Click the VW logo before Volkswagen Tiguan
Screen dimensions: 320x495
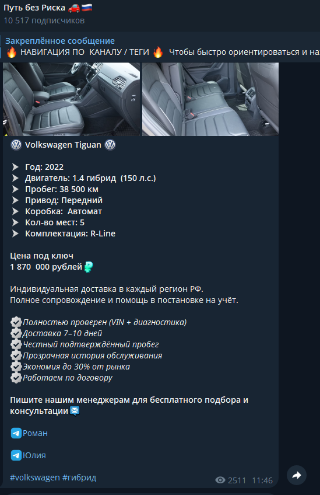pos(16,145)
